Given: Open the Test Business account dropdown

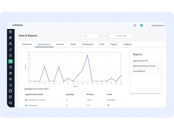Looking at the screenshot, I should [x=158, y=26].
